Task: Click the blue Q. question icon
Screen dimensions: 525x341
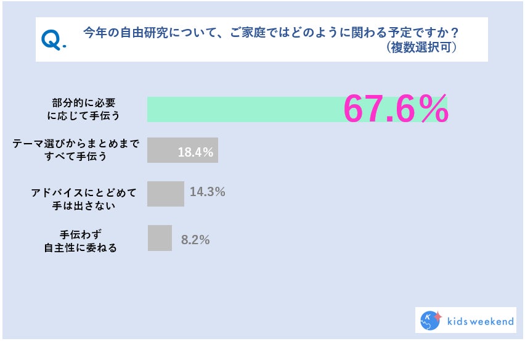Action: point(54,40)
